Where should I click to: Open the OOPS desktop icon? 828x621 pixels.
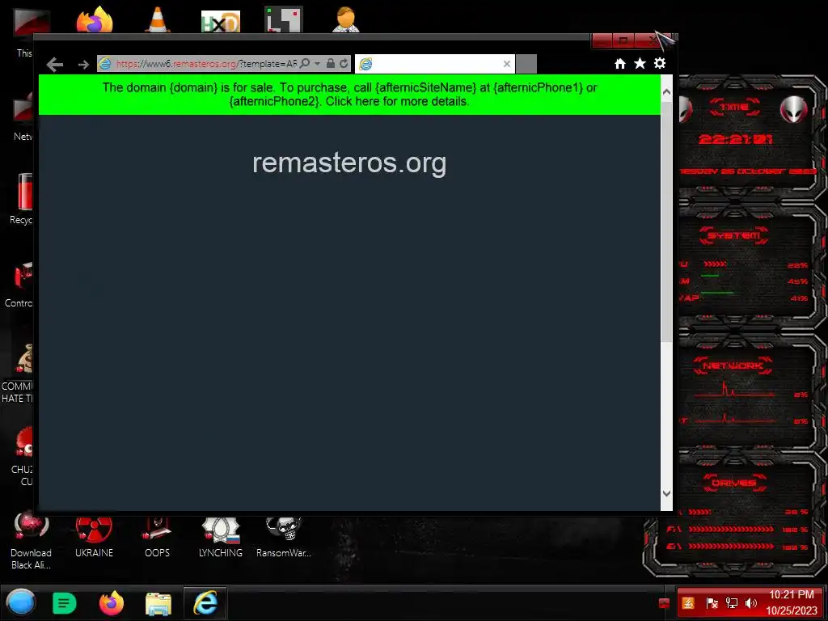click(158, 538)
